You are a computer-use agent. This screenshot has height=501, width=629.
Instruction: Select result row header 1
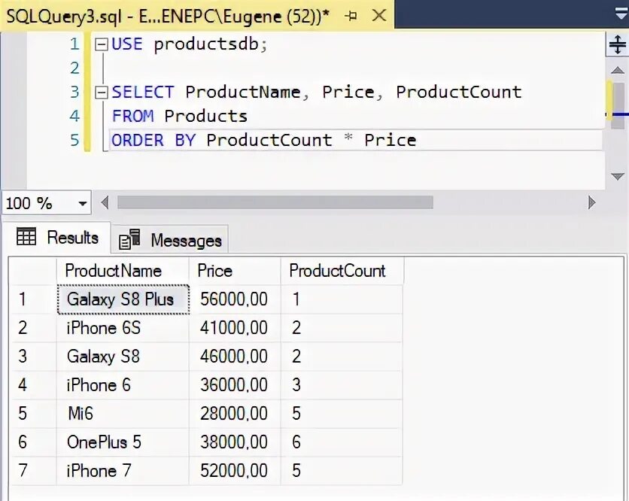[x=33, y=299]
